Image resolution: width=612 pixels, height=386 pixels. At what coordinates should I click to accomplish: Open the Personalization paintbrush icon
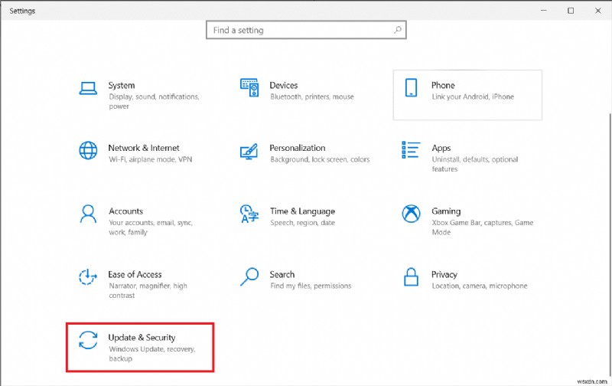(x=249, y=150)
